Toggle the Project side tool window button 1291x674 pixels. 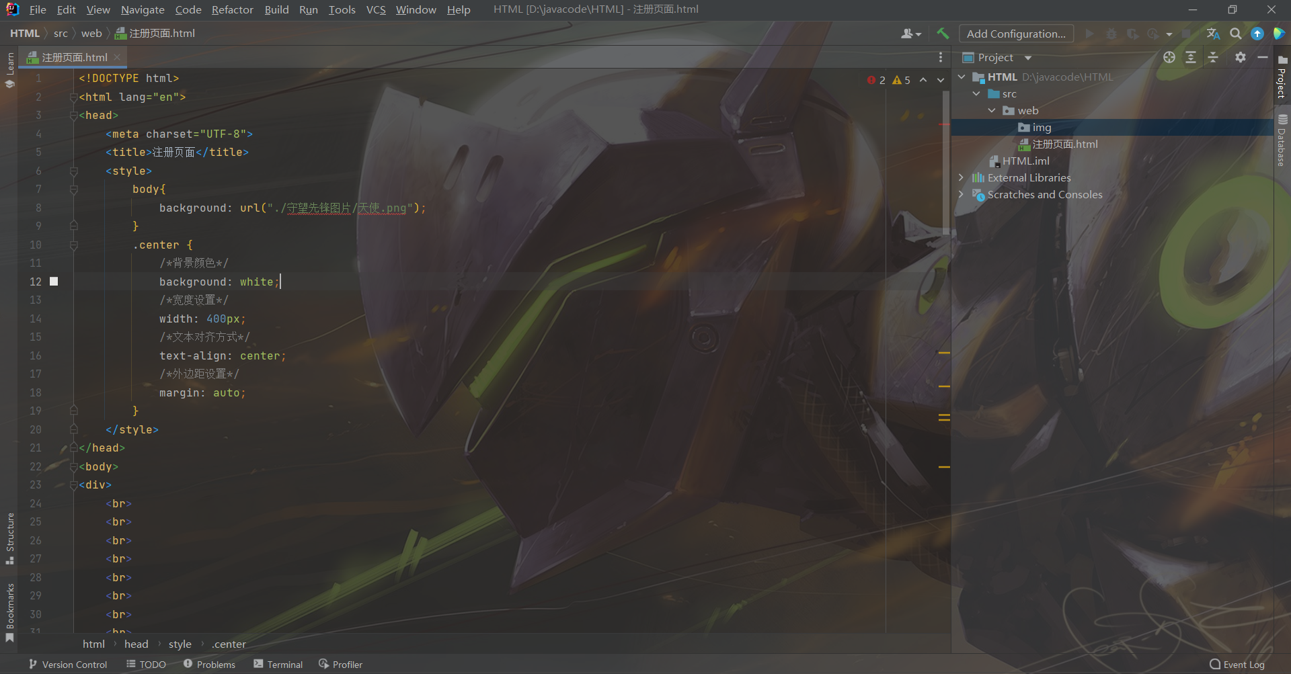[1282, 77]
